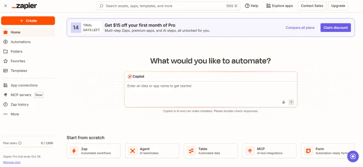Click the search field at top
Image resolution: width=363 pixels, height=167 pixels.
pyautogui.click(x=168, y=6)
